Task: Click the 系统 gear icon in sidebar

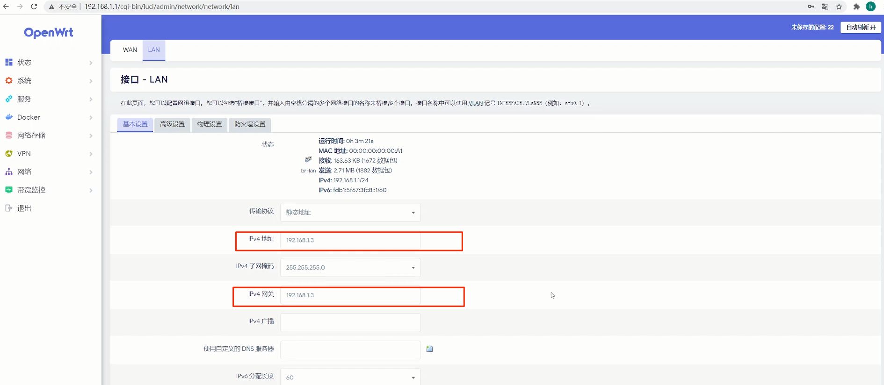Action: (9, 80)
